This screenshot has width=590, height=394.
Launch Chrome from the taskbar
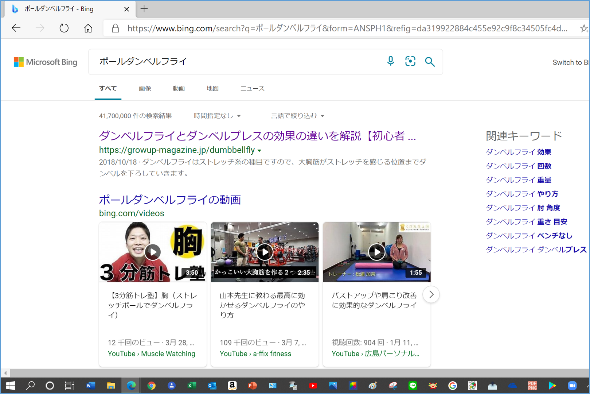point(151,386)
